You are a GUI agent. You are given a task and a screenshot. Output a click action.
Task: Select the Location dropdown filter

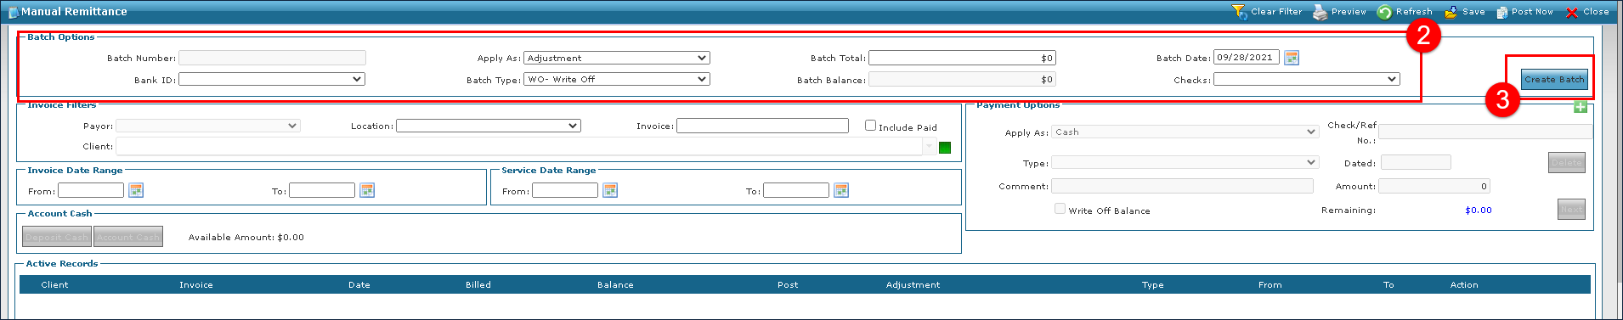click(489, 126)
